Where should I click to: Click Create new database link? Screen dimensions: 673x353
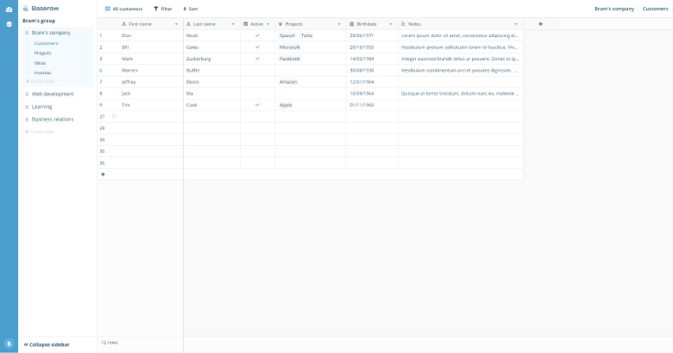(x=40, y=131)
